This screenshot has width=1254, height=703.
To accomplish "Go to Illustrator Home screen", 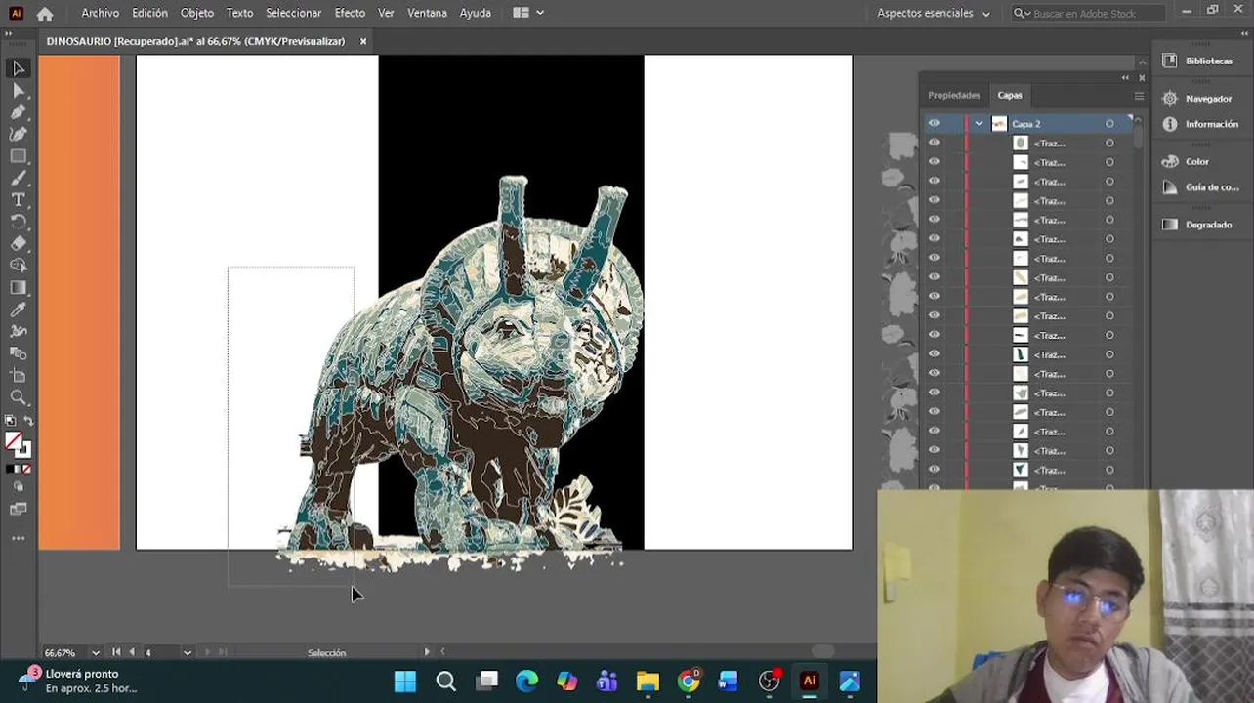I will (45, 14).
